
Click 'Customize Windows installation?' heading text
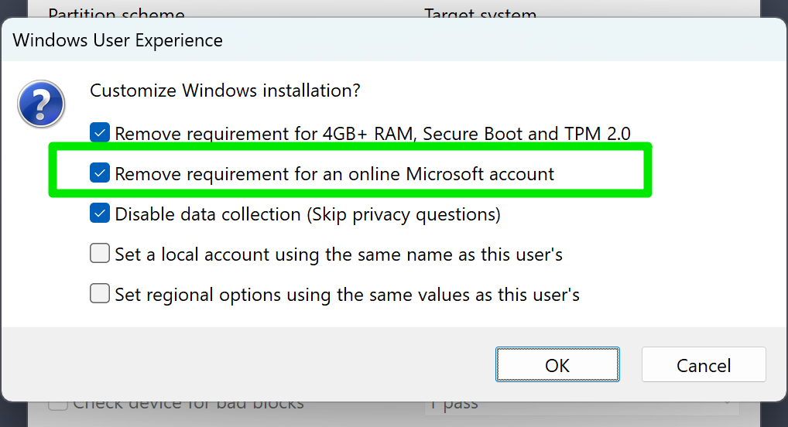point(225,91)
